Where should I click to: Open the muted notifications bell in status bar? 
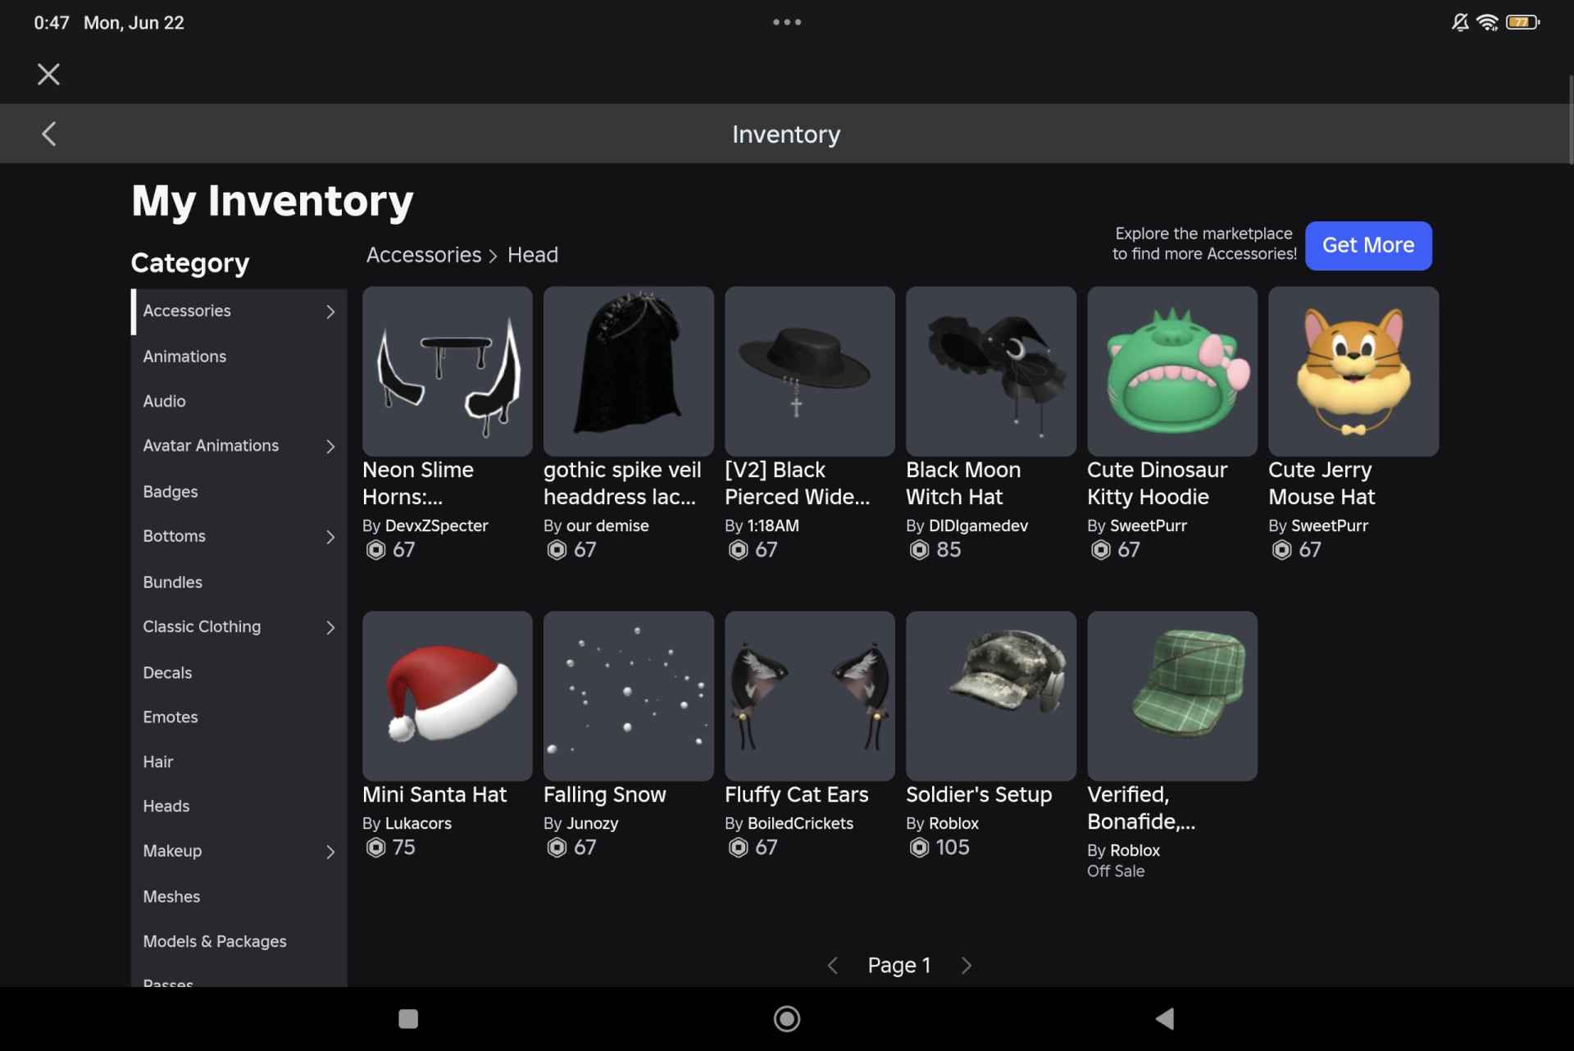[1460, 22]
